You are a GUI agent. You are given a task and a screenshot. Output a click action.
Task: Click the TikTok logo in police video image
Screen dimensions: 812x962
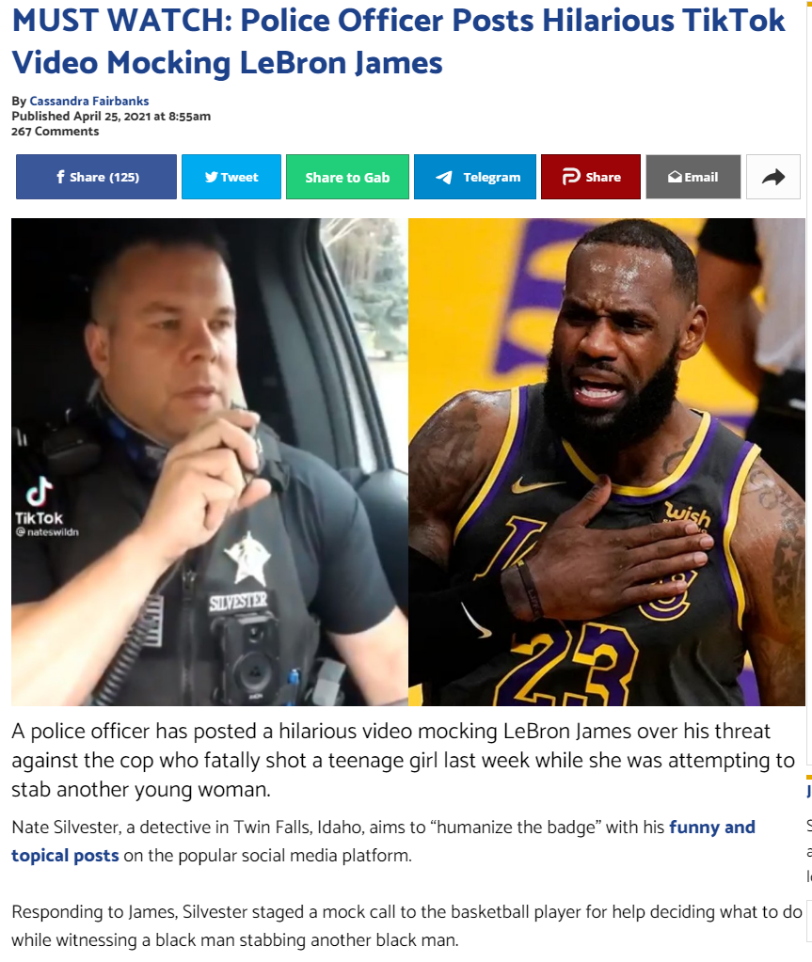(40, 500)
